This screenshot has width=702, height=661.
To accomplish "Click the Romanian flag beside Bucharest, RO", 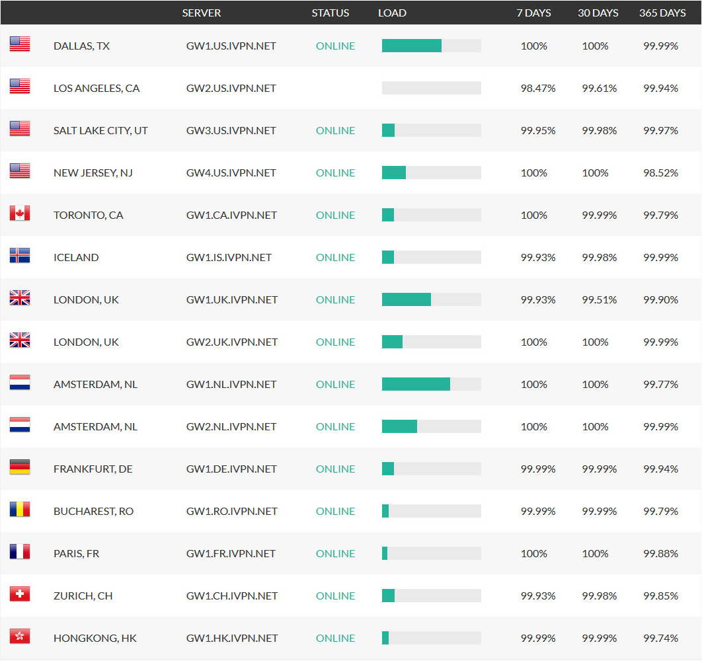I will [x=20, y=509].
